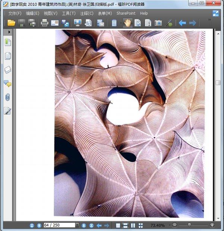
Task: Select the Select Text tool
Action: [148, 23]
